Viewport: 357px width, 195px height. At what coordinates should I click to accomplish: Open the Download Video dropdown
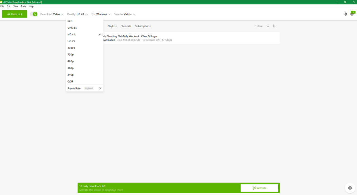click(52, 14)
